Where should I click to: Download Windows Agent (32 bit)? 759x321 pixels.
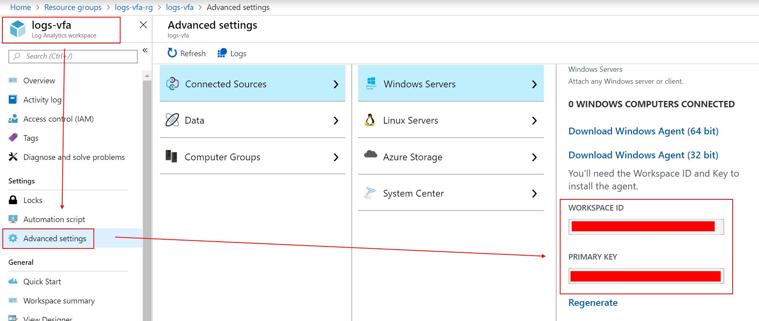643,155
